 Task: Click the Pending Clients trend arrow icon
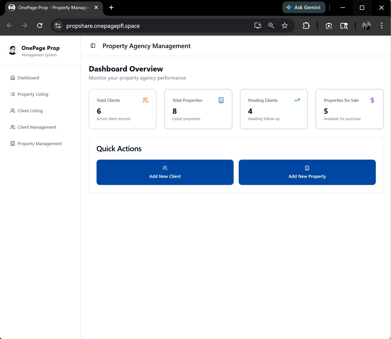297,100
